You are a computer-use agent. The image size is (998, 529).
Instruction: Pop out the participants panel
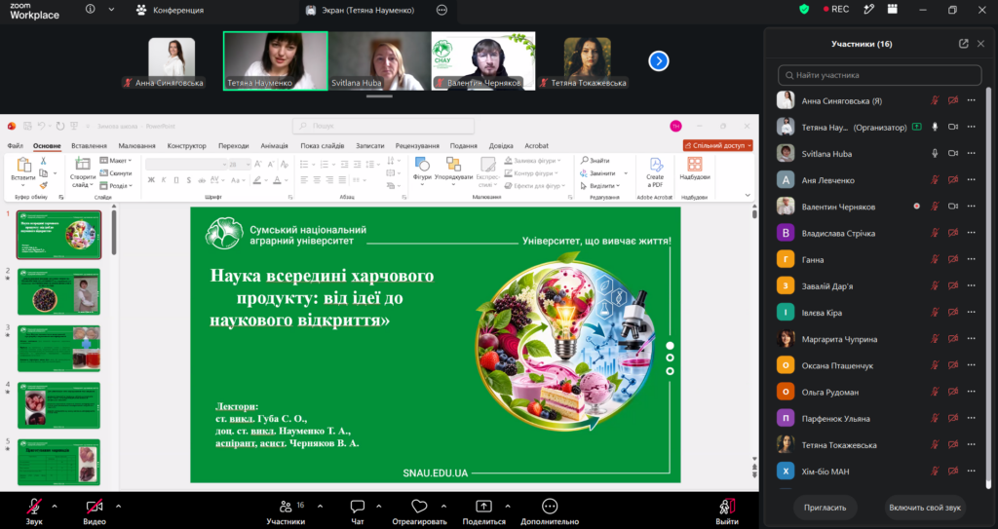coord(964,44)
